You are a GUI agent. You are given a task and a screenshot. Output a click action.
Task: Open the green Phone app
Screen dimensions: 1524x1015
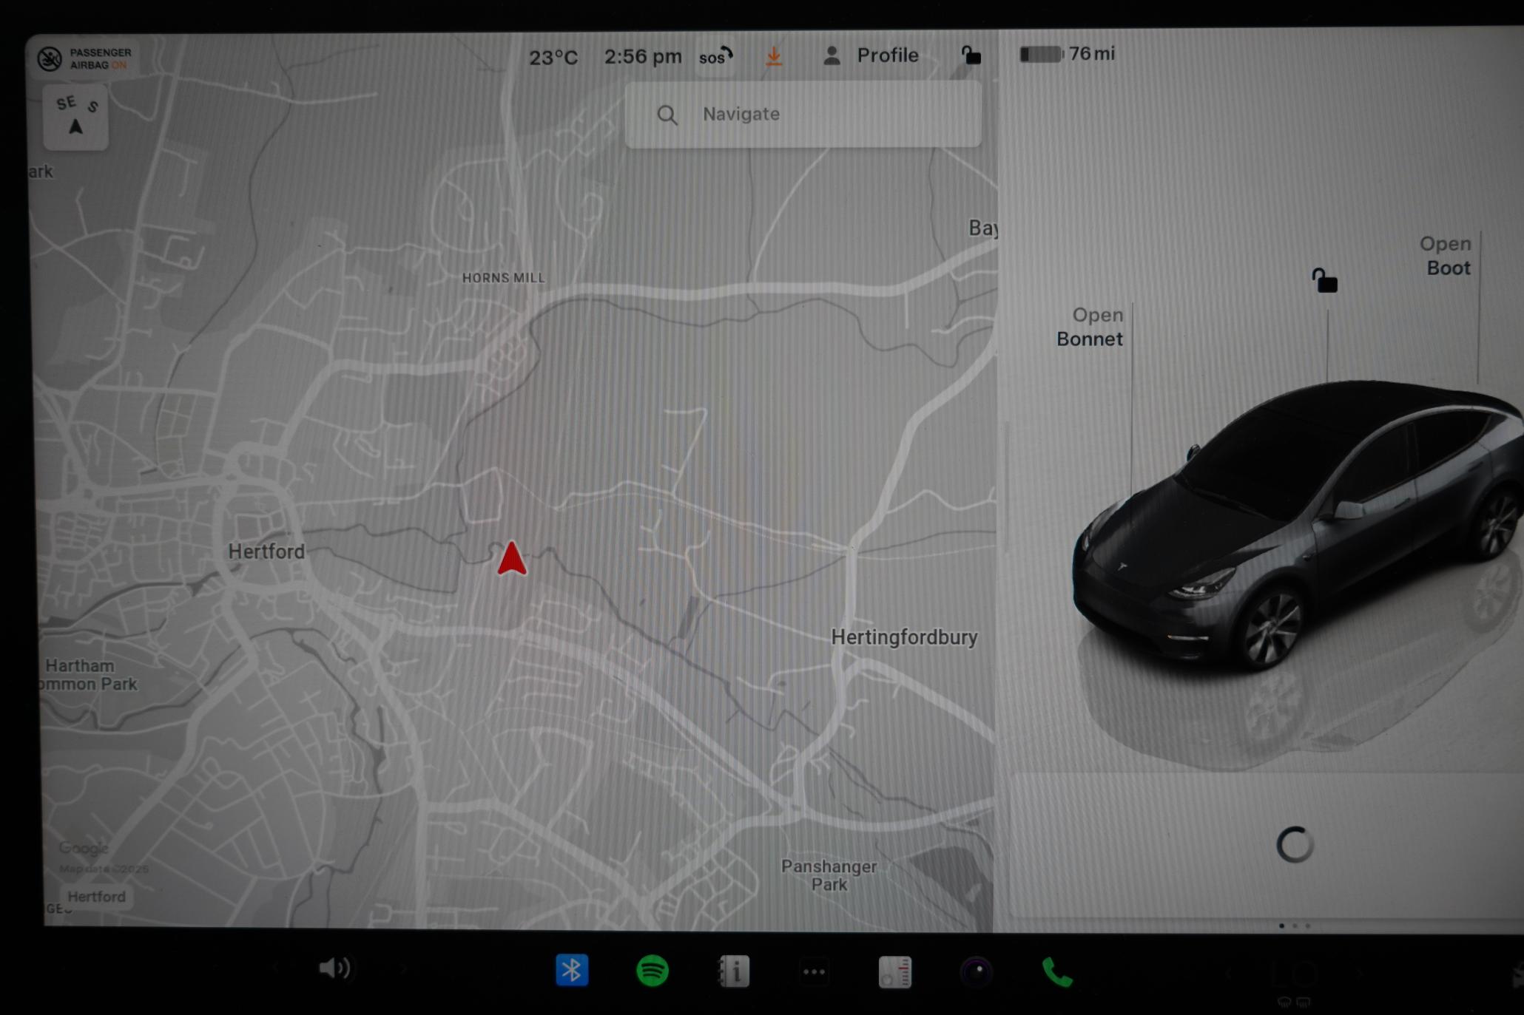(x=1057, y=972)
